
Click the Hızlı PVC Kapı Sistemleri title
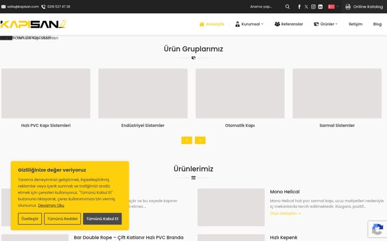46,125
